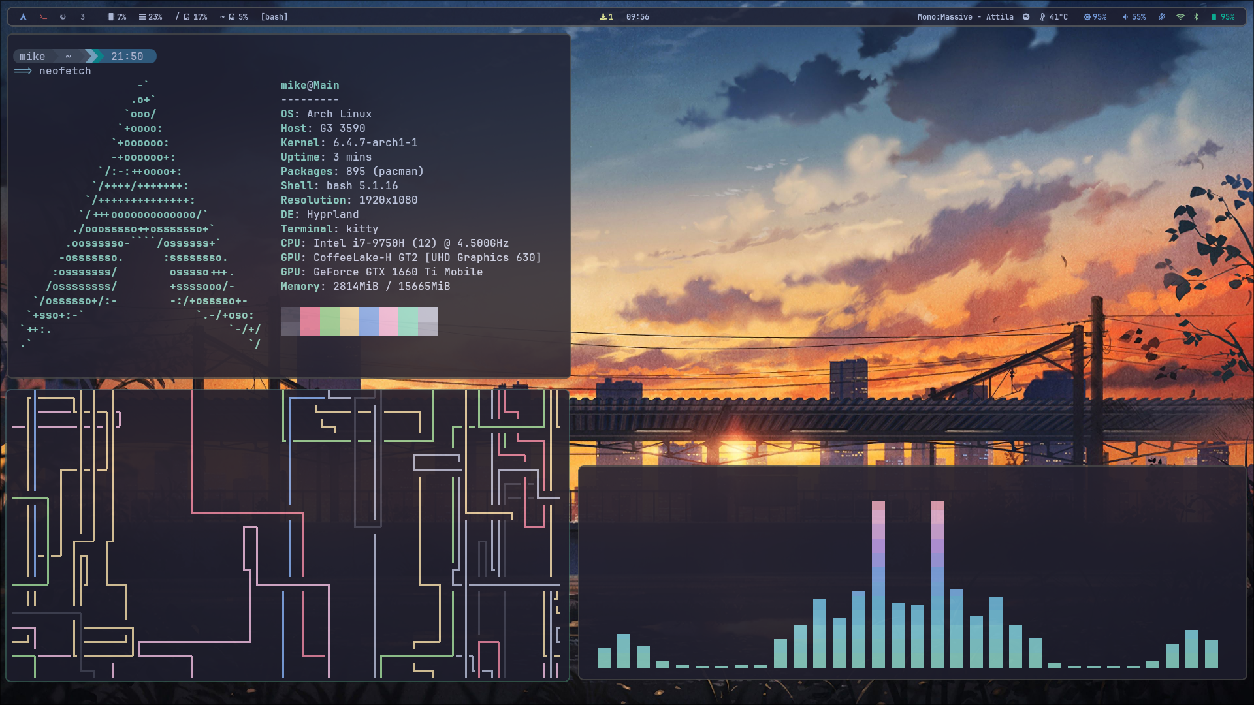Image resolution: width=1254 pixels, height=705 pixels.
Task: Click the blue neofetch color block
Action: pos(369,322)
